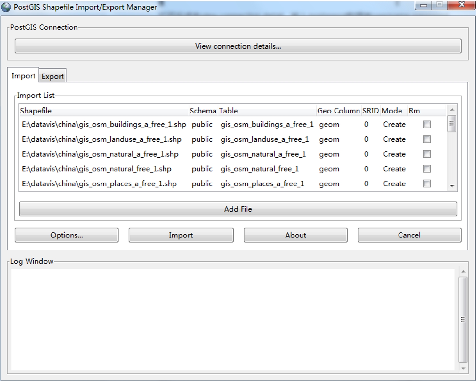The width and height of the screenshot is (476, 381).
Task: Select the Import tab
Action: [x=23, y=76]
